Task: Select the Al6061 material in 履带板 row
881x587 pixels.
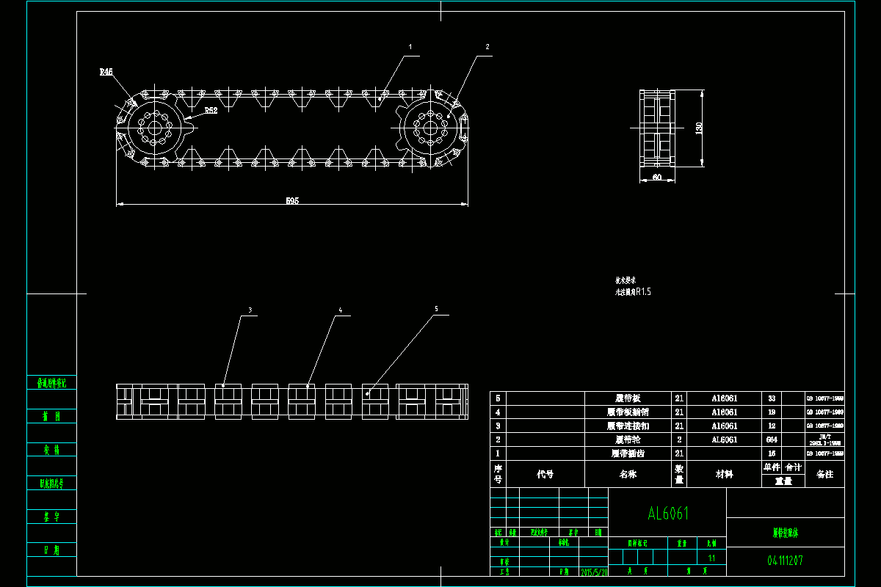Action: tap(725, 398)
